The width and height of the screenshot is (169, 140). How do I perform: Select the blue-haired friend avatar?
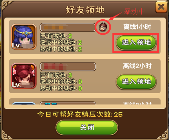(x=24, y=37)
